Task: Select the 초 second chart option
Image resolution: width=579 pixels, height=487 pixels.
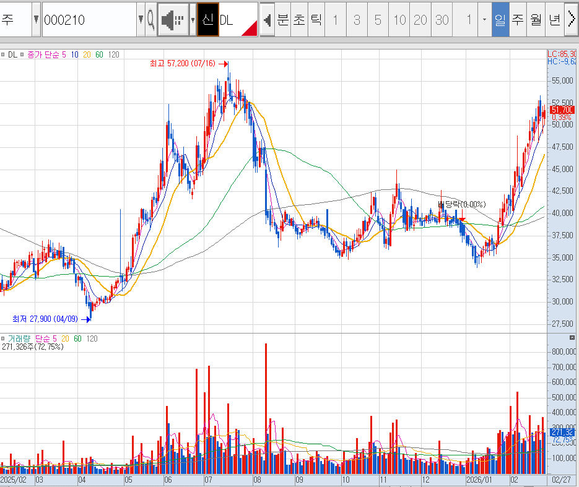Action: pyautogui.click(x=300, y=19)
